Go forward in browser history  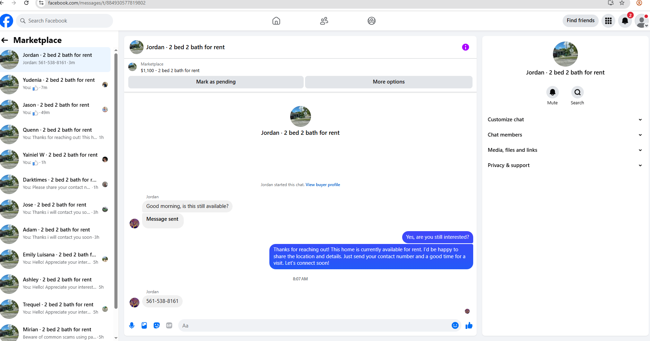[x=14, y=3]
